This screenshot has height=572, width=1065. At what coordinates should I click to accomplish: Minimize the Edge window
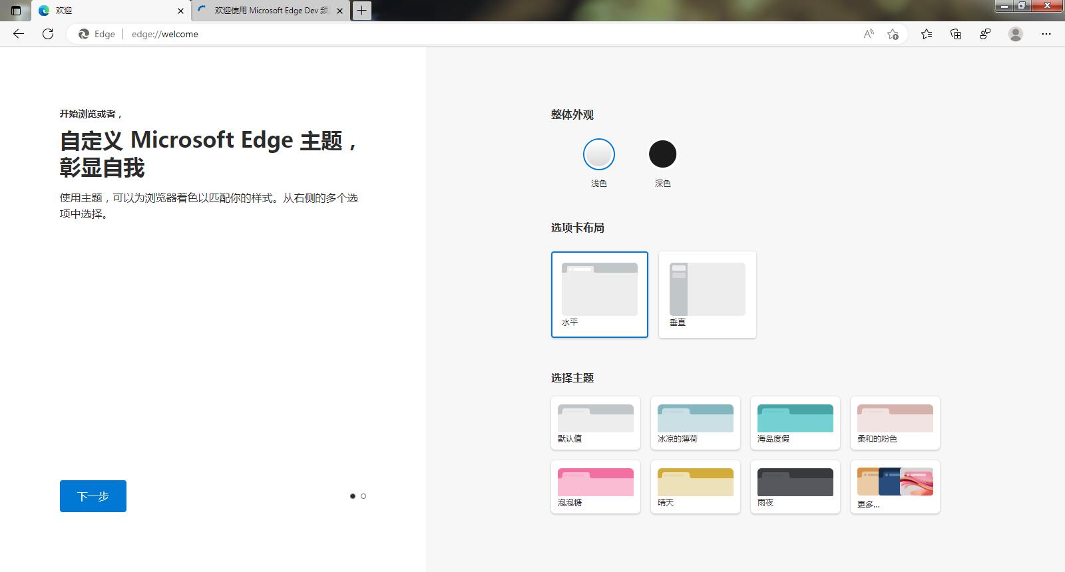(x=1004, y=6)
